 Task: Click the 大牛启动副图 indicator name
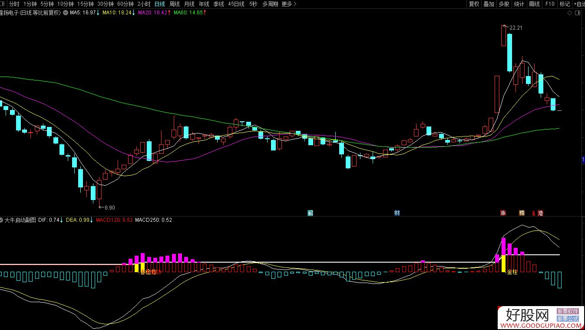(x=20, y=220)
